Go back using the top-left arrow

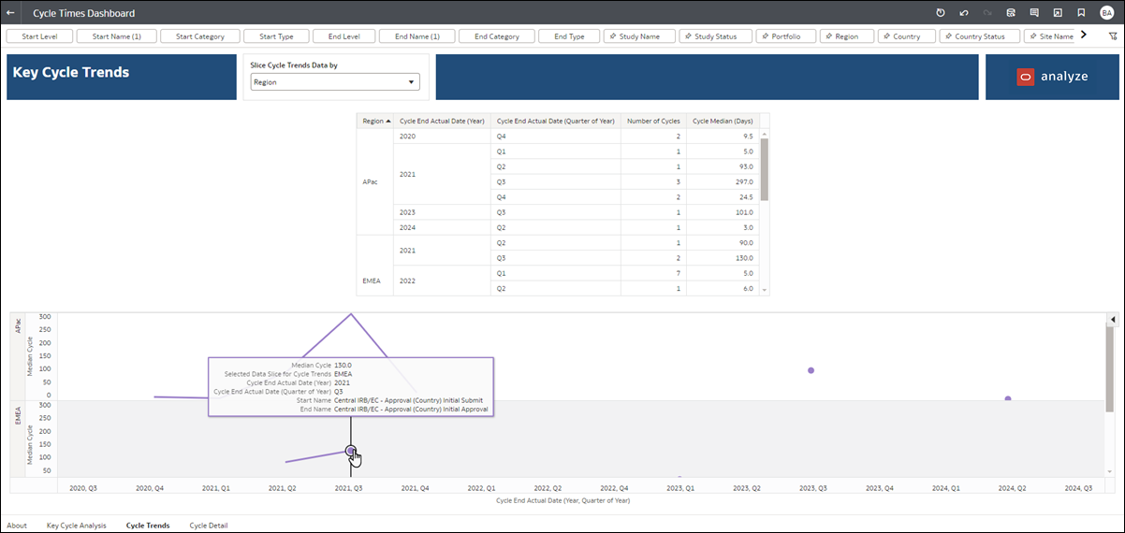[x=10, y=13]
